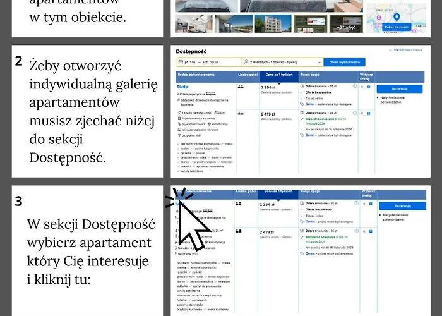This screenshot has height=316, width=442.
Task: Click the map location pin icon
Action: pyautogui.click(x=397, y=17)
